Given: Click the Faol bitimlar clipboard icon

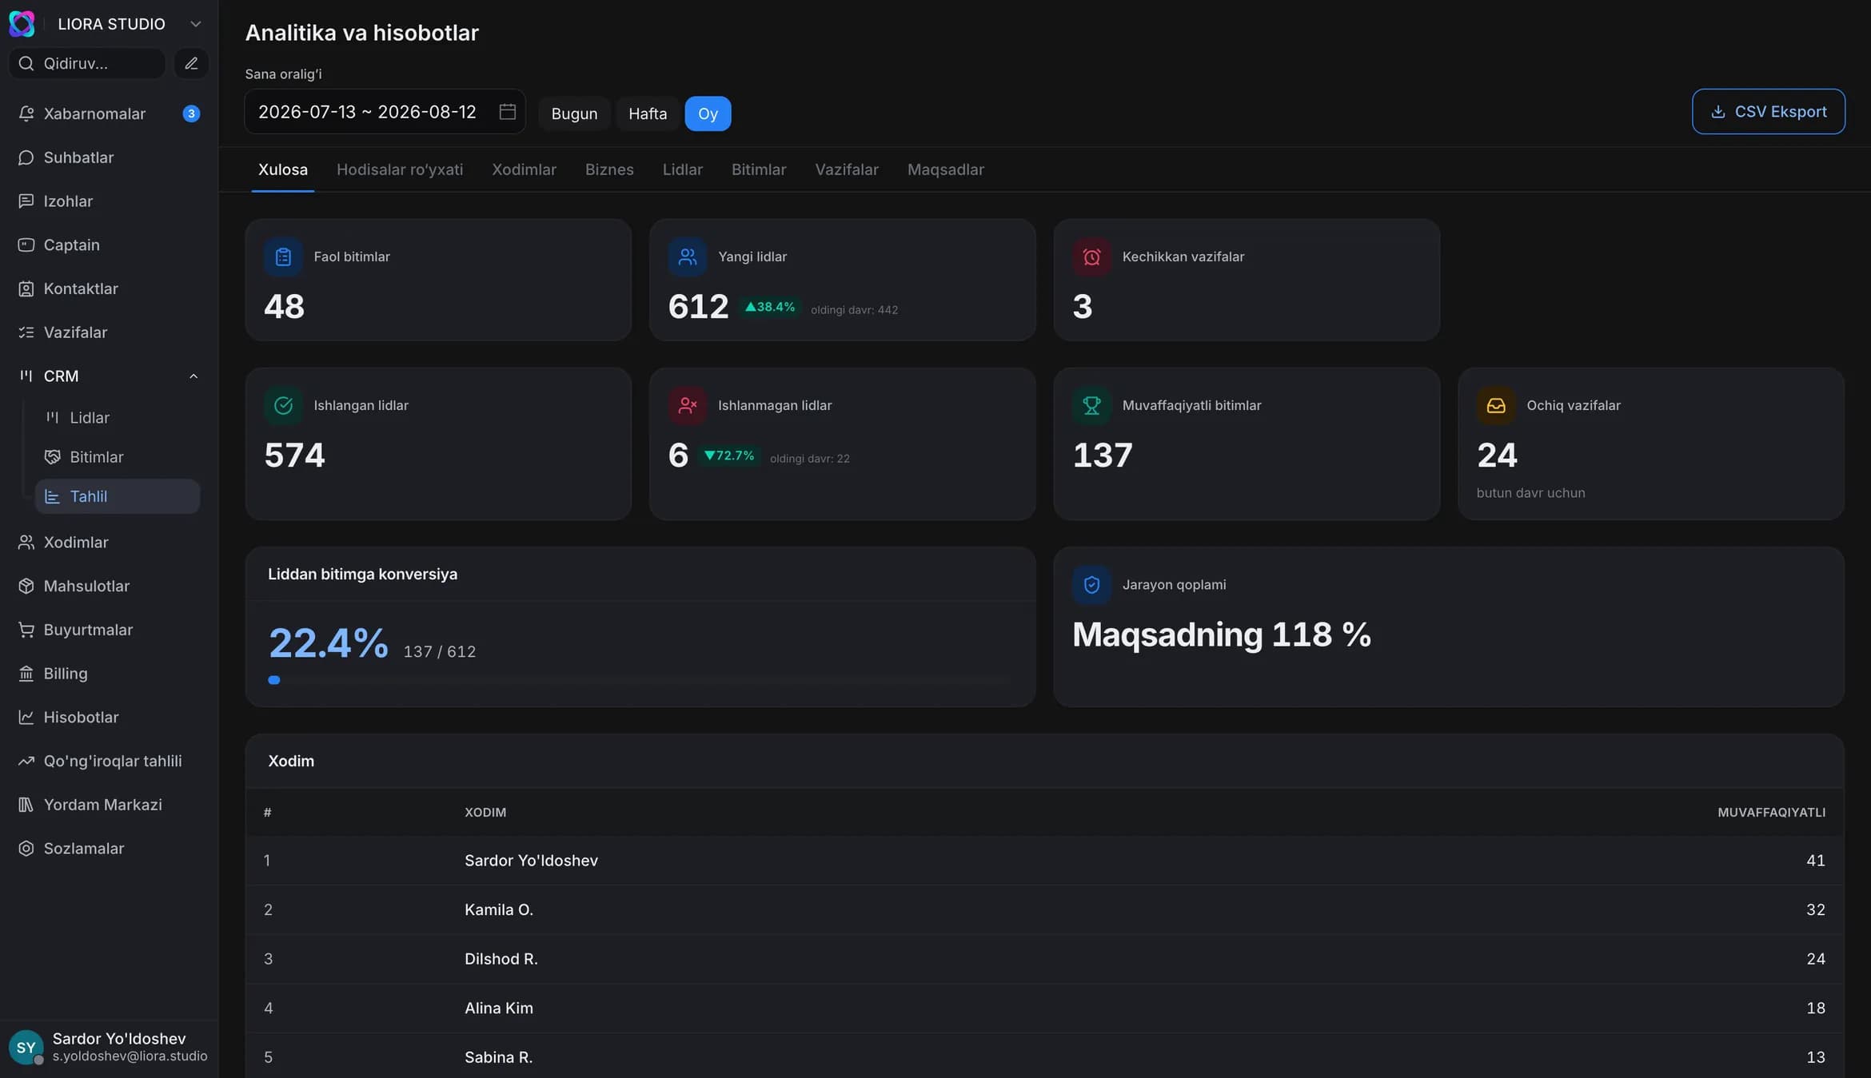Looking at the screenshot, I should (x=283, y=257).
